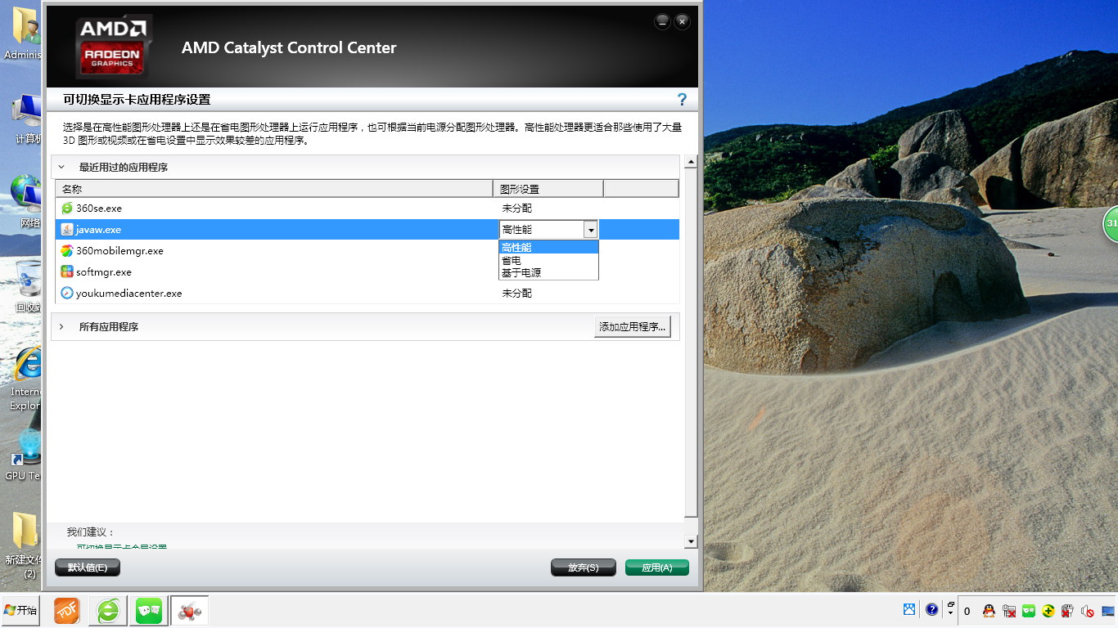Click the green 360 floating ball on desktop

tap(1111, 223)
